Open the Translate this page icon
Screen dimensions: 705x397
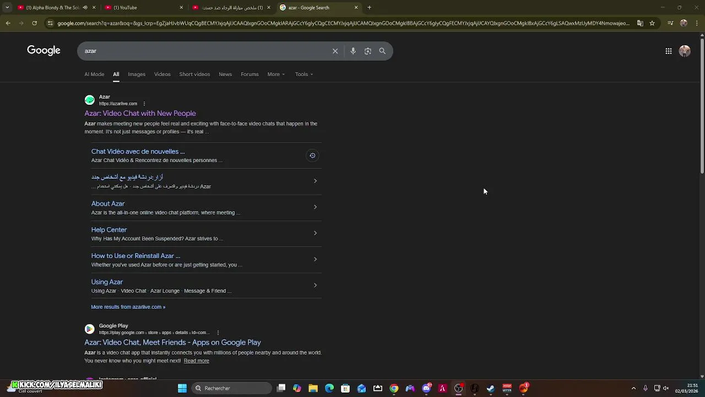pos(640,23)
